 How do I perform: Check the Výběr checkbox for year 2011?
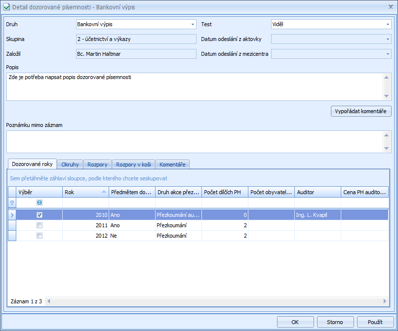pos(40,225)
